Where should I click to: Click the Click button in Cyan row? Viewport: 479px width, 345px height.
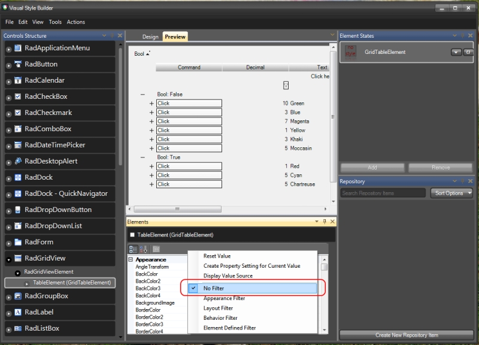(x=189, y=175)
